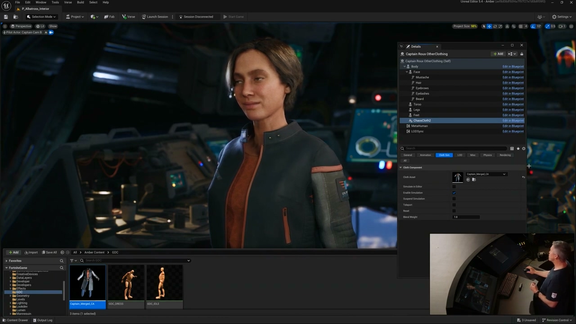Click the Amber Content breadcrumb

tap(94, 252)
